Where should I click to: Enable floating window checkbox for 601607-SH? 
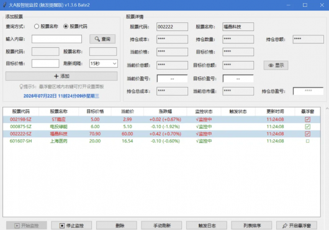(308, 141)
